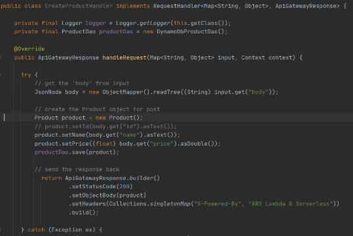
Task: Click the RequestHandler interface name
Action: pyautogui.click(x=177, y=6)
